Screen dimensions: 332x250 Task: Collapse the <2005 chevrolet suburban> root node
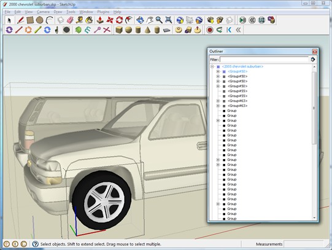[212, 66]
